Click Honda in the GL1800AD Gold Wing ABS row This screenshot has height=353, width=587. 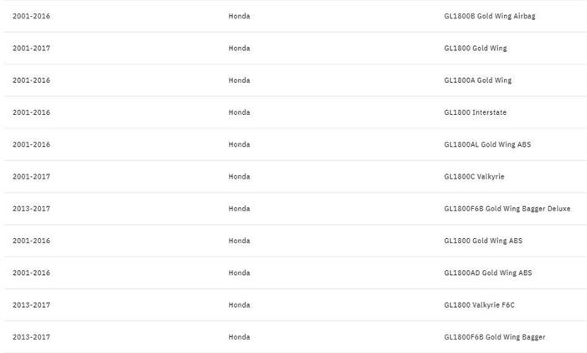click(x=239, y=273)
